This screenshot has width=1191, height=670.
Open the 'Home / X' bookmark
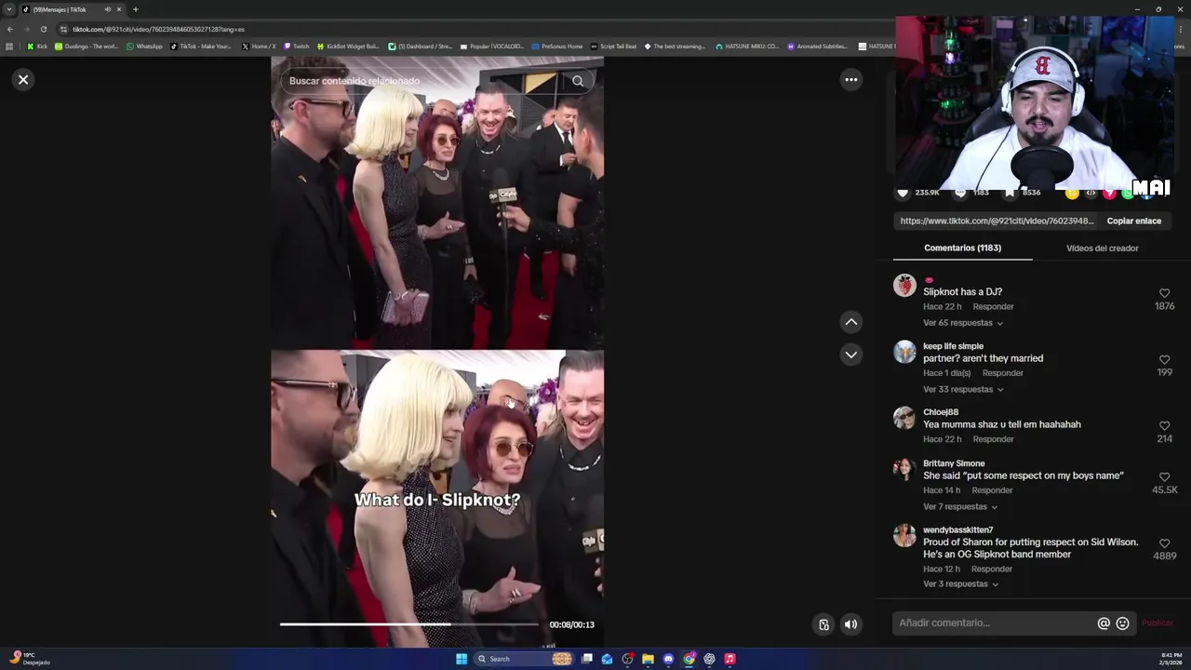click(x=259, y=47)
